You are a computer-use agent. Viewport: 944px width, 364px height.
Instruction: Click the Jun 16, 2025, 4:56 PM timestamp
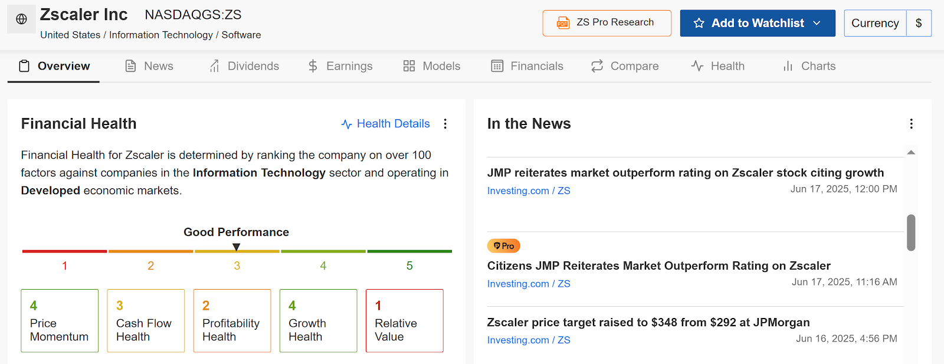[847, 339]
